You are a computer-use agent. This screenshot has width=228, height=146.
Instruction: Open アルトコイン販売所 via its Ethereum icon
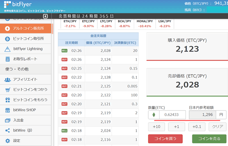coord(8,28)
